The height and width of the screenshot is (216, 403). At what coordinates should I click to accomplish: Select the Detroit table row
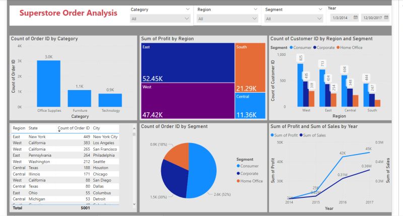coord(65,199)
